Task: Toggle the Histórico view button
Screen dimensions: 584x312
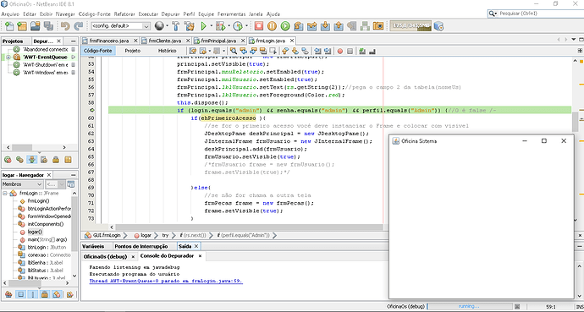Action: [167, 51]
